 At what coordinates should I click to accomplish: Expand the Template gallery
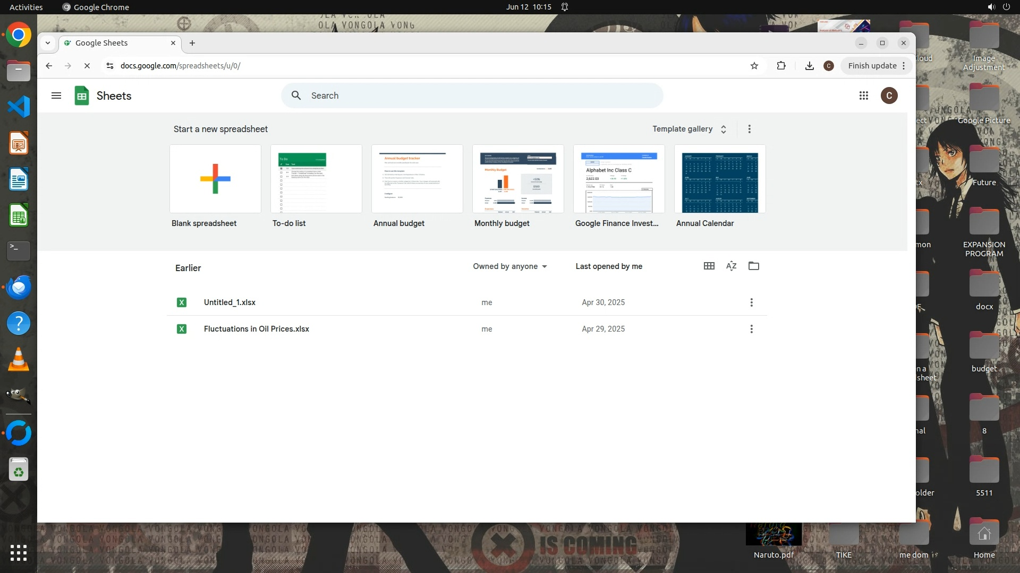689,129
